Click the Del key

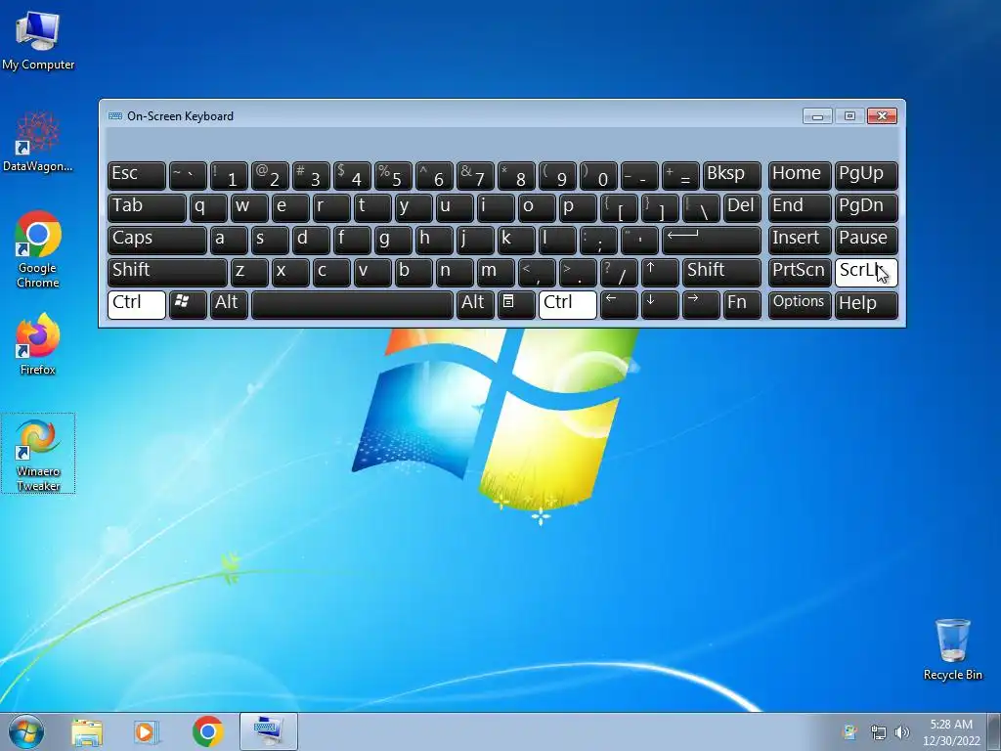click(x=742, y=207)
